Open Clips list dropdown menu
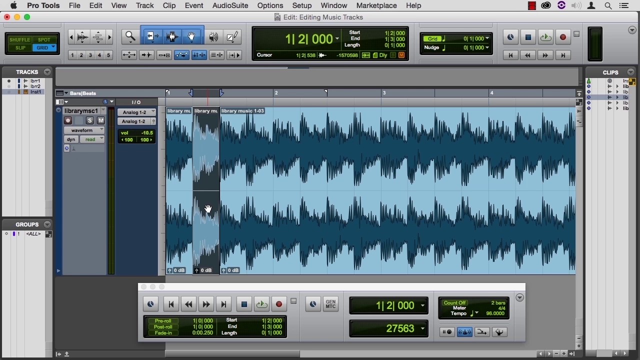The height and width of the screenshot is (360, 640). click(x=630, y=72)
